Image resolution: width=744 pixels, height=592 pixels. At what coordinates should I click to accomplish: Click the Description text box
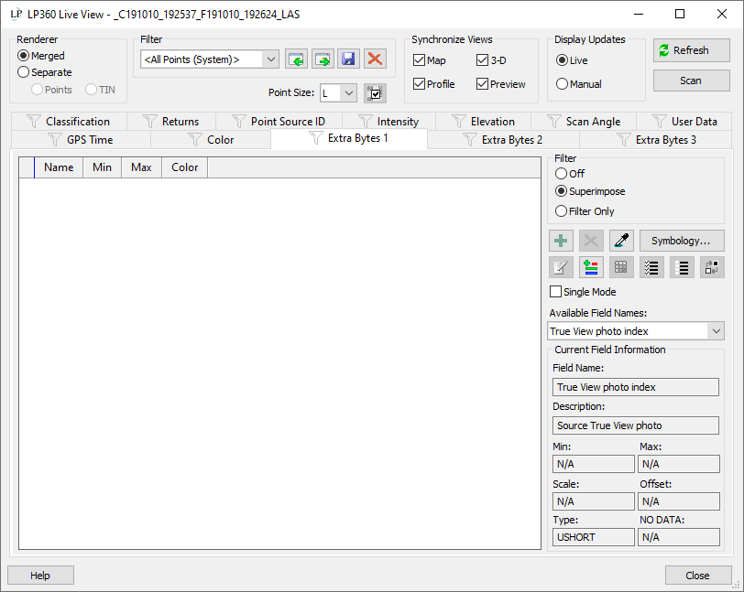pos(636,425)
